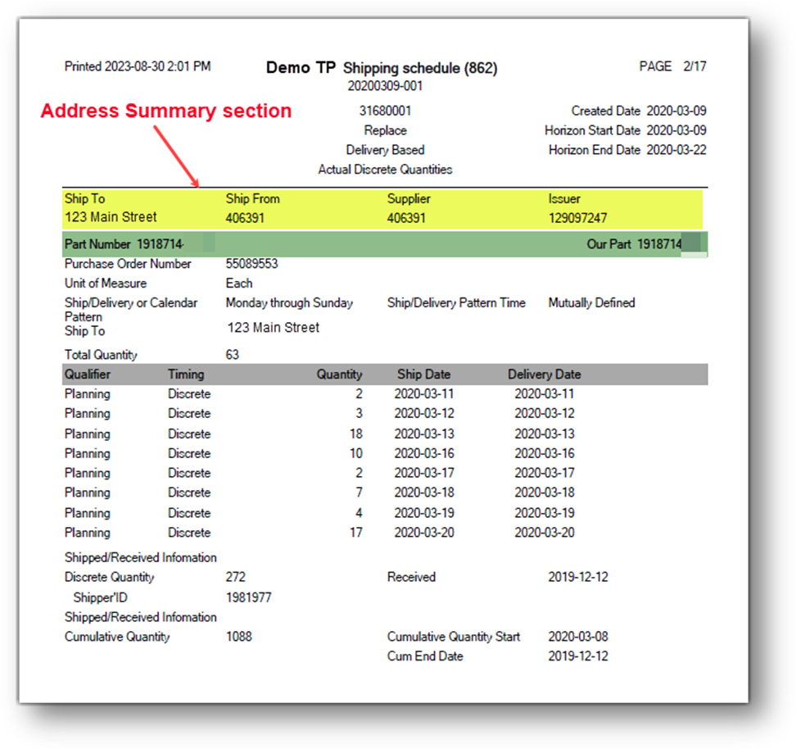Select ship date 2020-03-20
796x749 pixels.
point(424,533)
